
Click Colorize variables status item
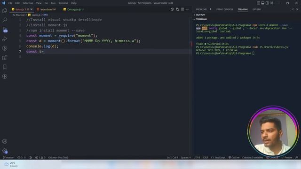click(x=253, y=157)
